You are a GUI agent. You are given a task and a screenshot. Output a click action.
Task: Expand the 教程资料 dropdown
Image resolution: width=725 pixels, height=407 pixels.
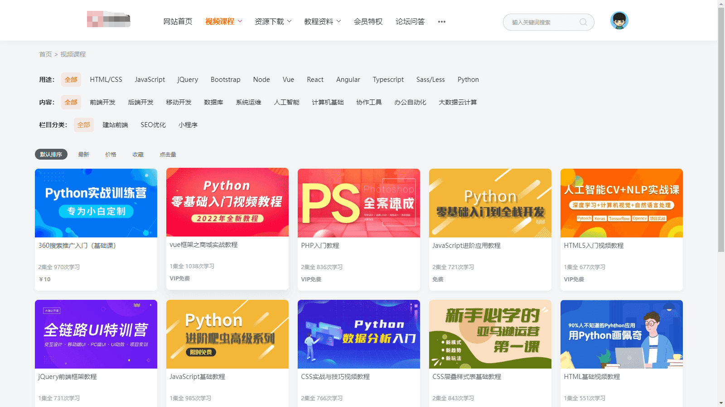coord(322,21)
